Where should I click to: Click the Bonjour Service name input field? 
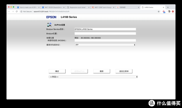[105, 29]
